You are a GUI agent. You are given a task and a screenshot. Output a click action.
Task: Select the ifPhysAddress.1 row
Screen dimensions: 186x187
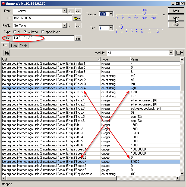pos(91,174)
